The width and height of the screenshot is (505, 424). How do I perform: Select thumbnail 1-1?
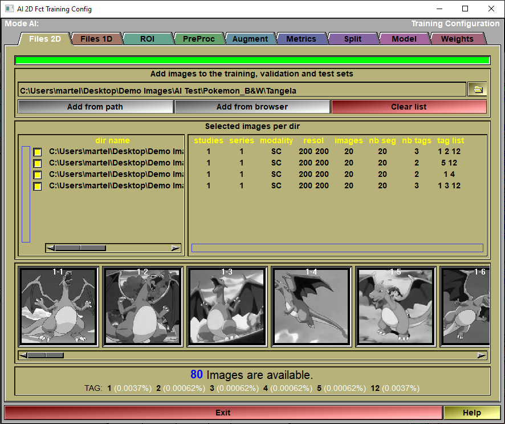tap(58, 306)
